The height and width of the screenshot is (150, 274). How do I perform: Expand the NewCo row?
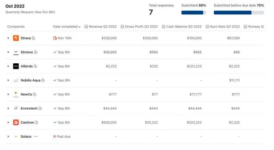pyautogui.click(x=8, y=95)
